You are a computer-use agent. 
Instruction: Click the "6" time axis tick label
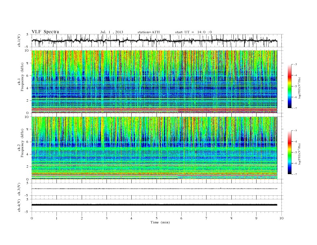pyautogui.click(x=181, y=218)
